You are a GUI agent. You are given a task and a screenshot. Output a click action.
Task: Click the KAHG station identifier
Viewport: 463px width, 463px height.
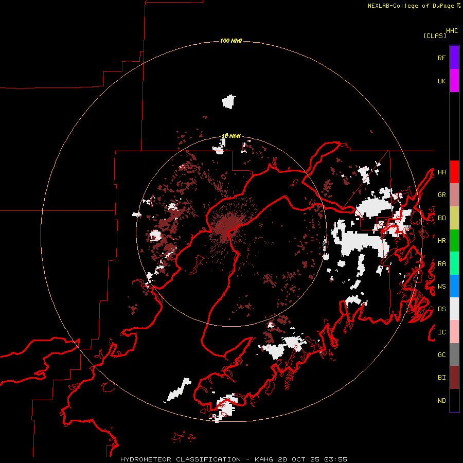pyautogui.click(x=264, y=459)
